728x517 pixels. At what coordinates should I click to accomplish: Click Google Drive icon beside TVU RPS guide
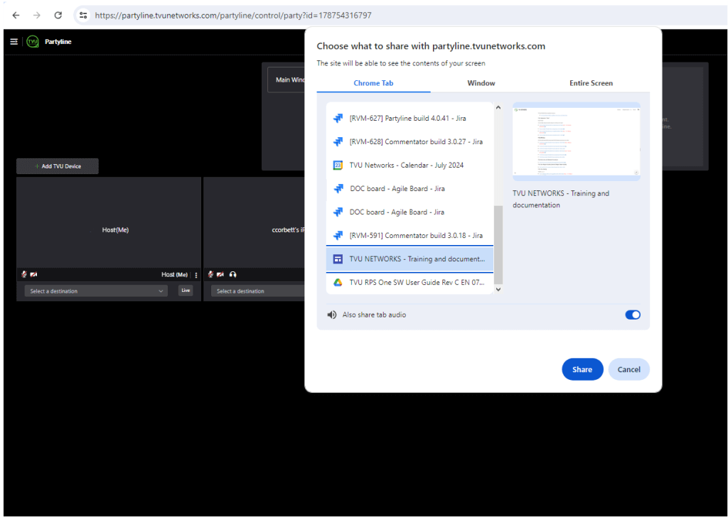[x=338, y=283]
